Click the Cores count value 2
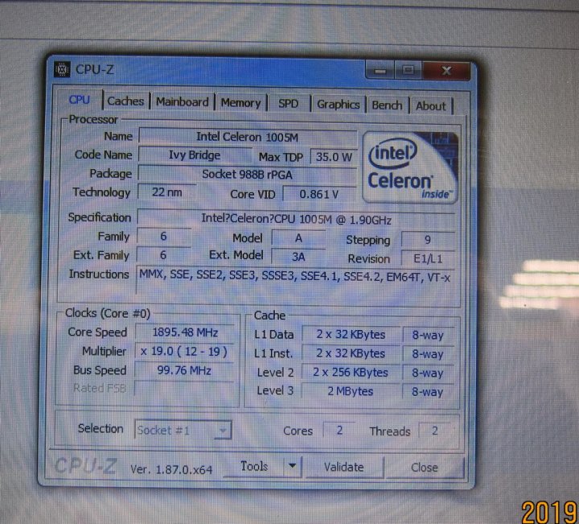This screenshot has width=579, height=524. (339, 430)
